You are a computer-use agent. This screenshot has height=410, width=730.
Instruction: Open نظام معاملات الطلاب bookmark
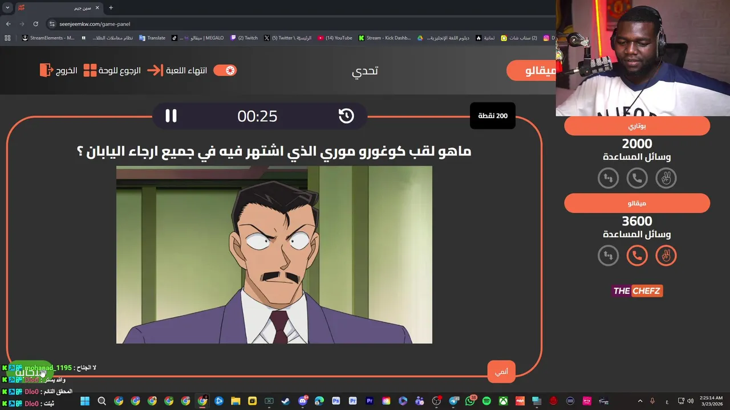(107, 38)
